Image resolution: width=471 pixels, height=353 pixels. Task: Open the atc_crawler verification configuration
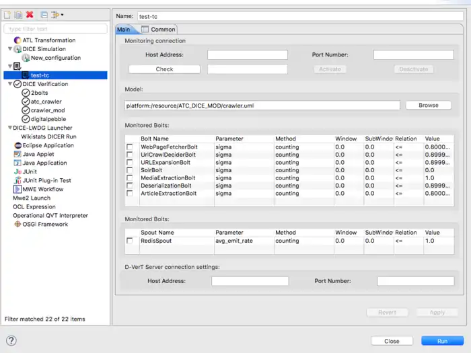(46, 102)
